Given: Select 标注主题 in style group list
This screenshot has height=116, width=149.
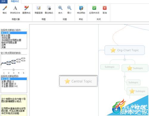Looking at the screenshot, I should 6,35.
